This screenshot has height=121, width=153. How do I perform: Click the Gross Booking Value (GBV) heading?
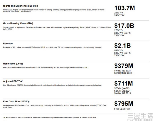pos(18,23)
